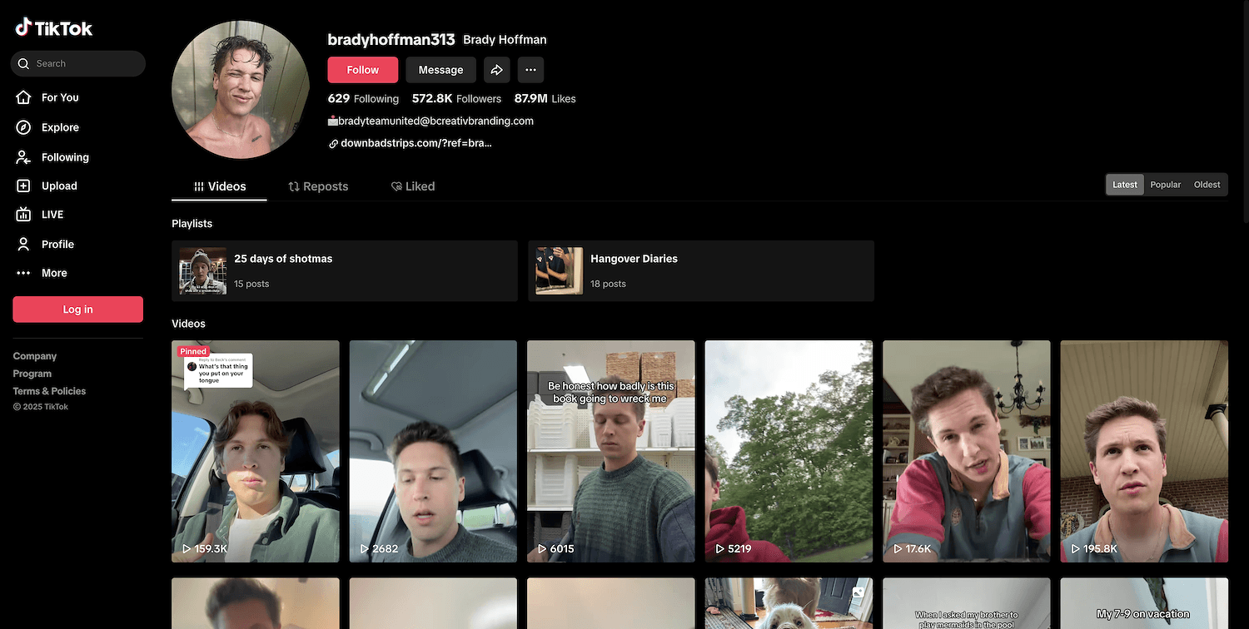Sort videos by Popular
This screenshot has width=1249, height=629.
1165,185
